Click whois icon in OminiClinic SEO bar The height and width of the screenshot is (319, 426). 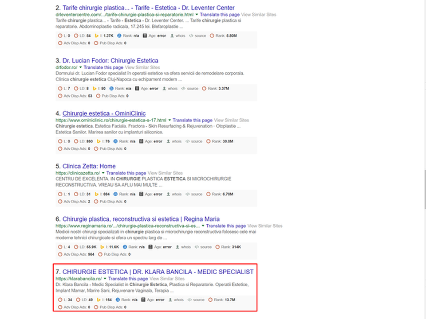pyautogui.click(x=168, y=141)
